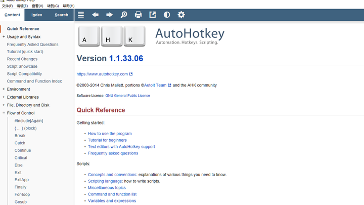Collapse the Flow of Control node
Image resolution: width=364 pixels, height=205 pixels.
pos(4,113)
